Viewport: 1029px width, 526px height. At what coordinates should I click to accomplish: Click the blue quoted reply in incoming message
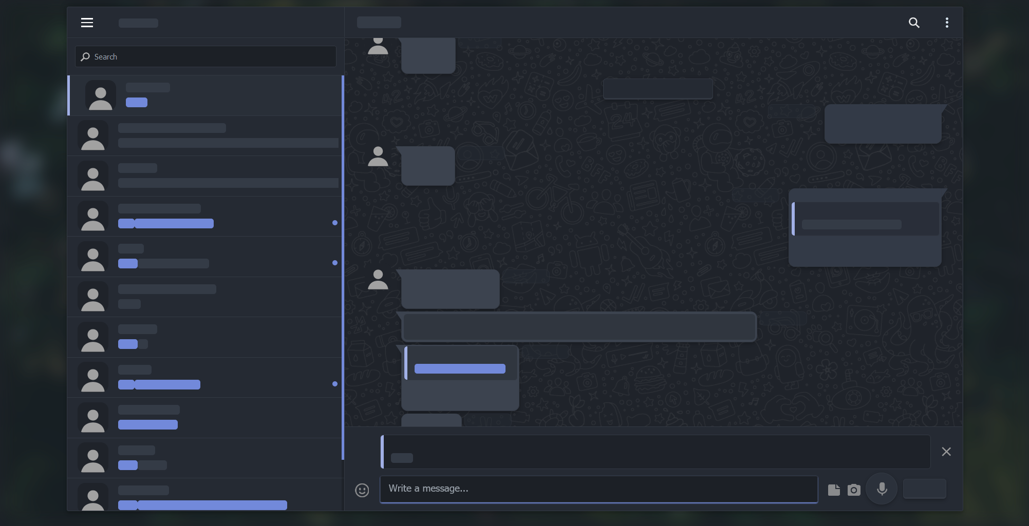(x=460, y=363)
